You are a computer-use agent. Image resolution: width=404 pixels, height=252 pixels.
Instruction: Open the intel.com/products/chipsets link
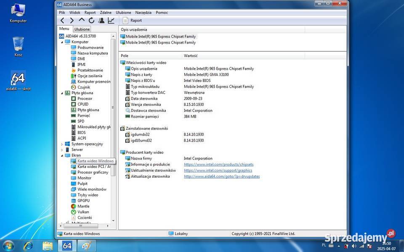tap(218, 165)
